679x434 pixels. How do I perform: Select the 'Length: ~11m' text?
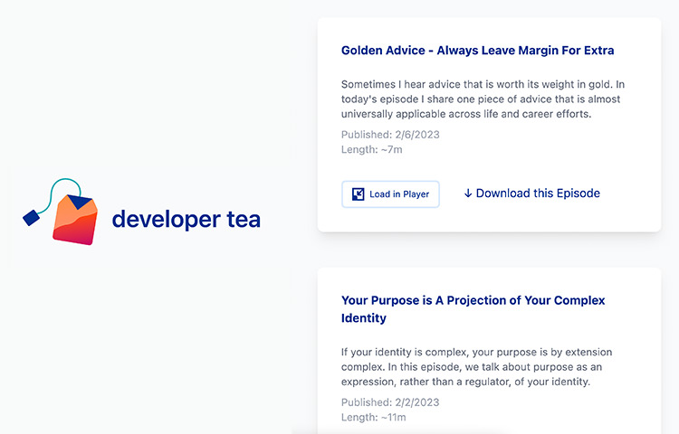point(374,417)
